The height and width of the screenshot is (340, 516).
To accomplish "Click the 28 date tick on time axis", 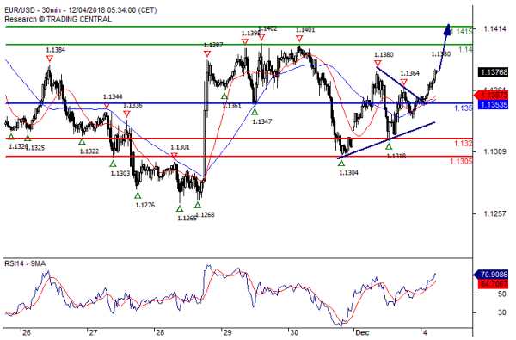I will [x=160, y=332].
